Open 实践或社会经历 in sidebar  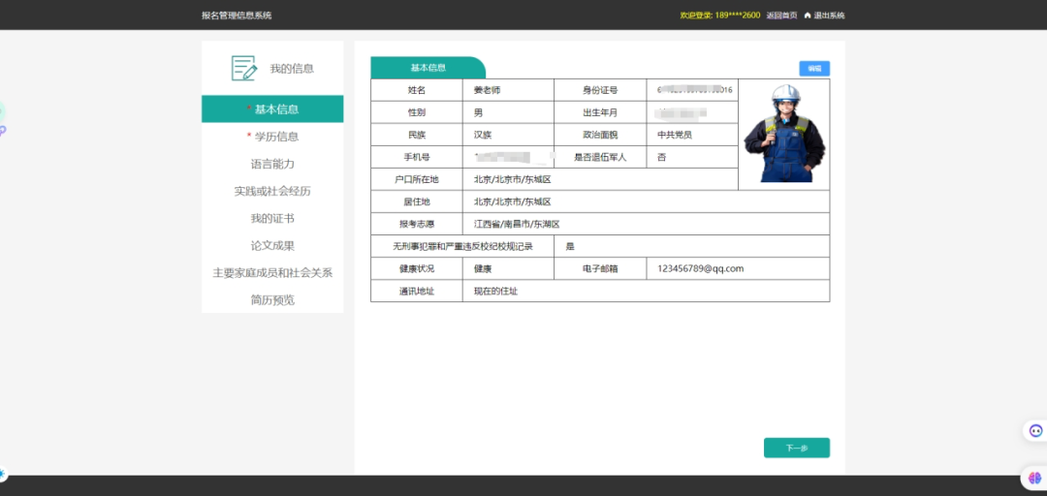pos(272,191)
